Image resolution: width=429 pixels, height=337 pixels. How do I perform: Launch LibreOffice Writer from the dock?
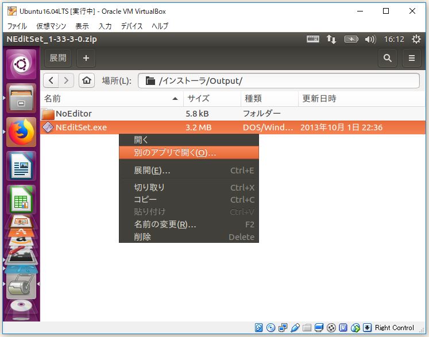(21, 166)
